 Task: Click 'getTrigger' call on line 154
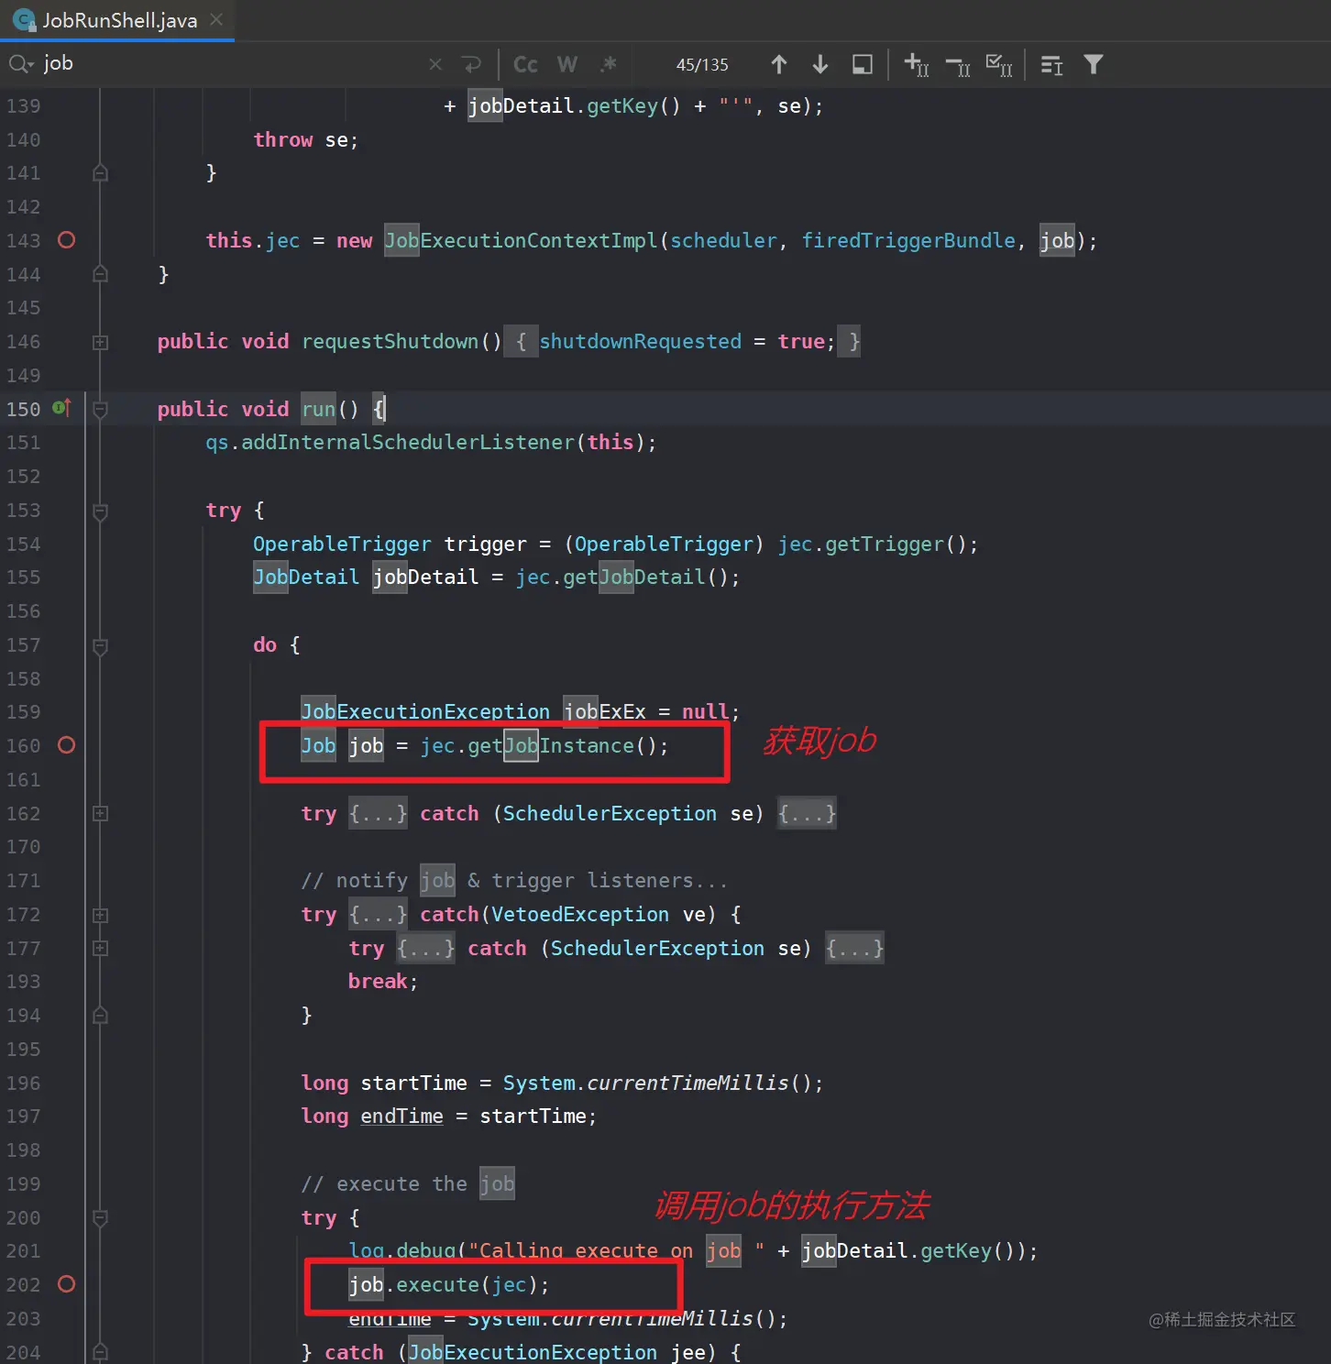(x=885, y=544)
